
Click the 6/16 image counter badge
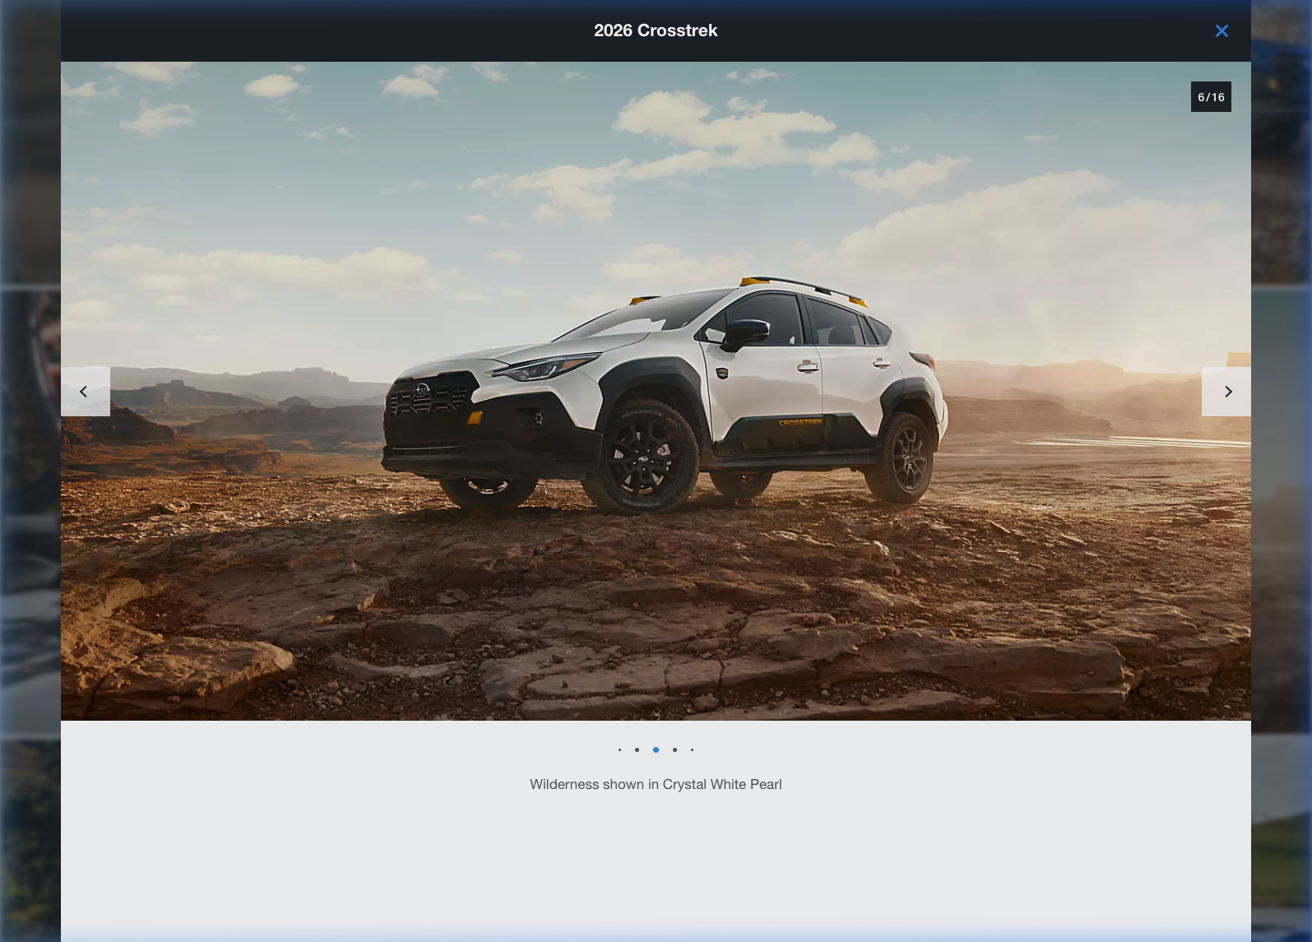pyautogui.click(x=1211, y=97)
